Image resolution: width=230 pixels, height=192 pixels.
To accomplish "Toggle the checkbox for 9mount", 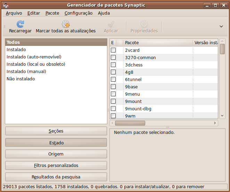I will coord(113,101).
